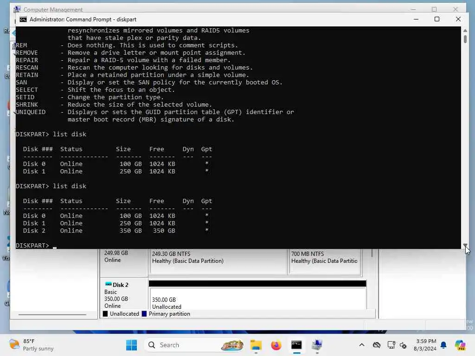Open File Explorer from the taskbar
475x356 pixels.
point(256,345)
